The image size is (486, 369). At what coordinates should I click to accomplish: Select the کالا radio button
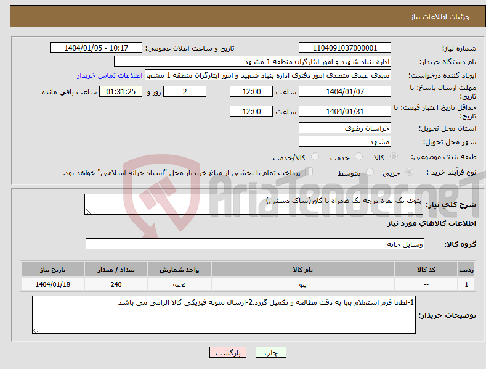coord(394,157)
